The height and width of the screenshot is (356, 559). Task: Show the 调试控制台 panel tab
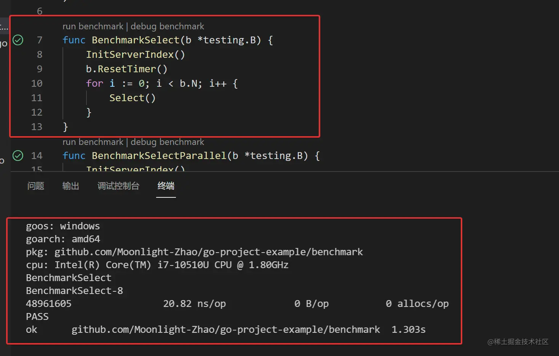tap(118, 186)
